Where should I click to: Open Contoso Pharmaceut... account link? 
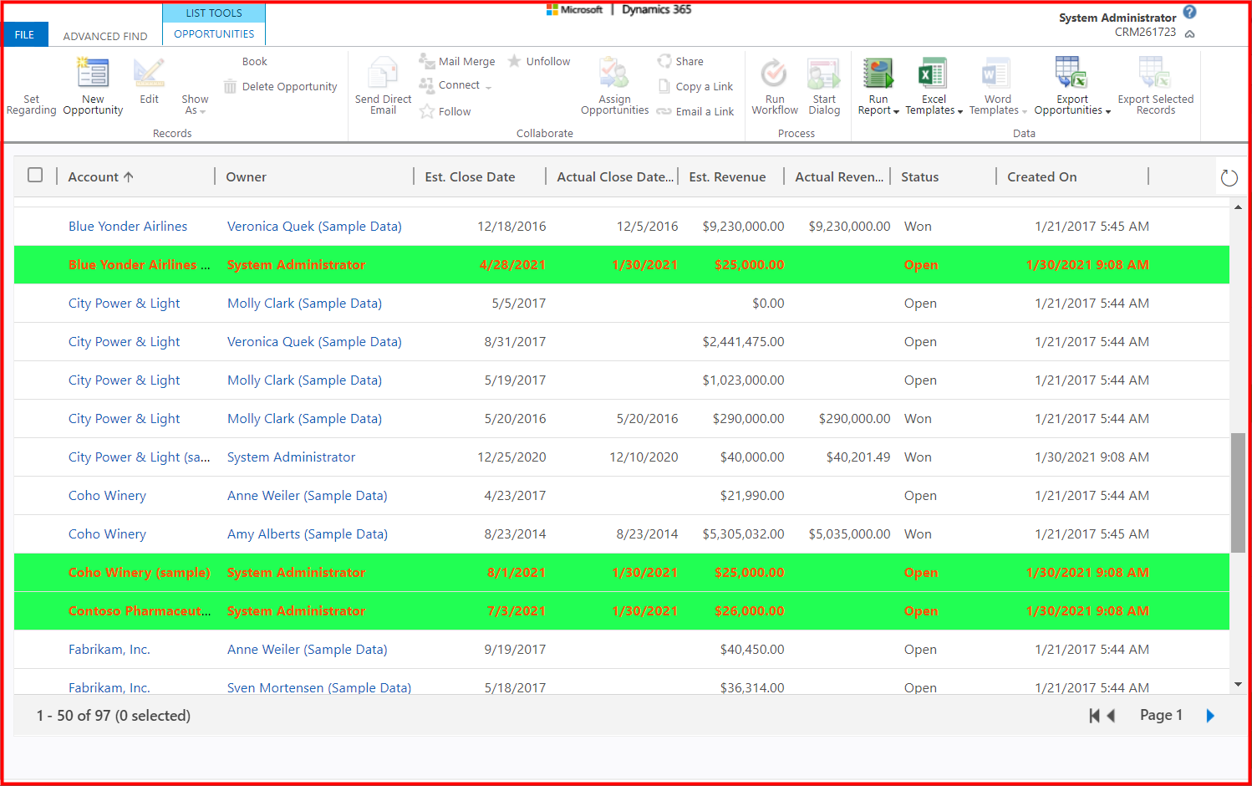[139, 611]
